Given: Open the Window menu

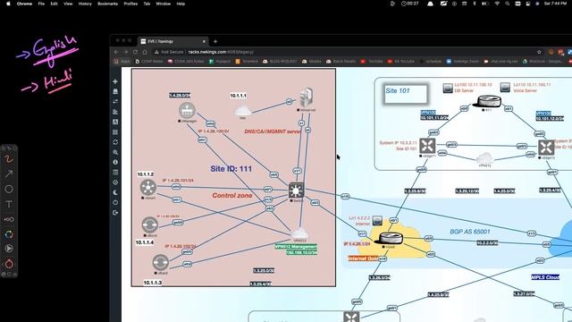Looking at the screenshot, I should pyautogui.click(x=163, y=4).
